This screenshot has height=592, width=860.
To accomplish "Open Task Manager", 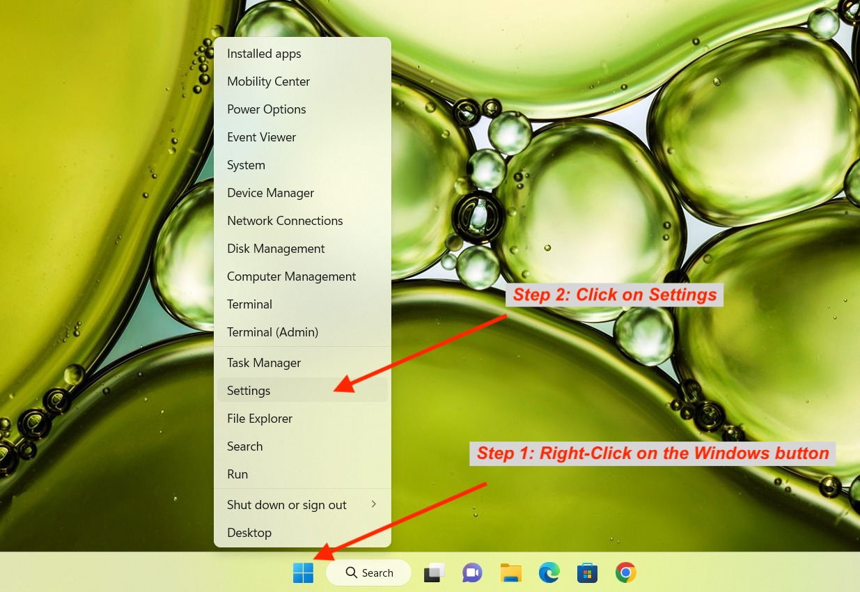I will click(x=264, y=362).
